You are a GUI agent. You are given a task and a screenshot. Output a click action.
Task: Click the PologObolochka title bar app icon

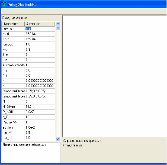4,4
